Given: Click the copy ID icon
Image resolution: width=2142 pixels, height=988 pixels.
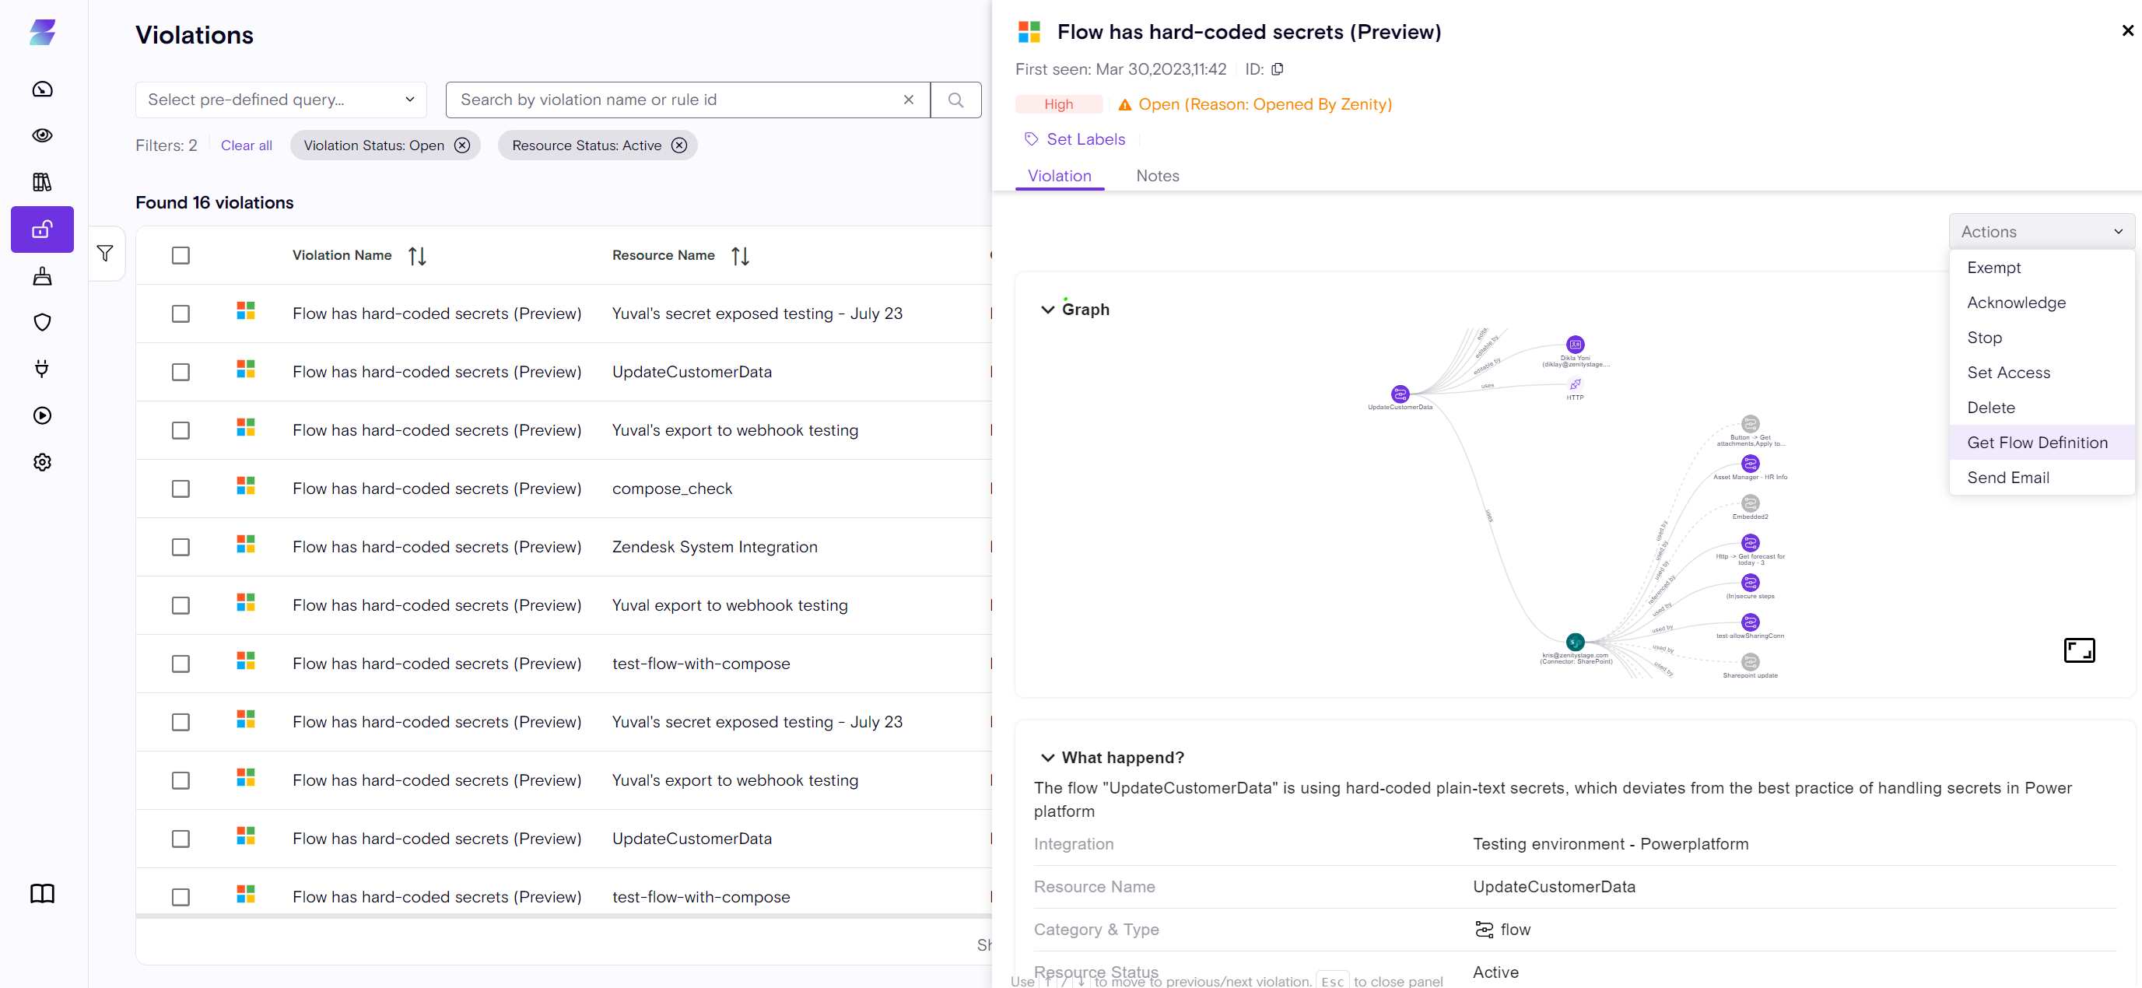Looking at the screenshot, I should pos(1278,69).
